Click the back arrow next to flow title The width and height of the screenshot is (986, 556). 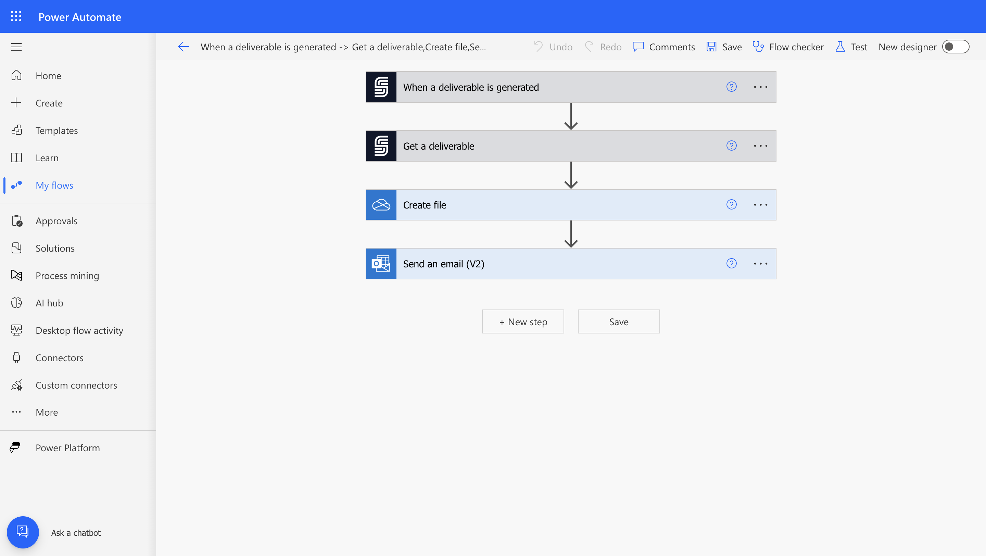(x=184, y=47)
